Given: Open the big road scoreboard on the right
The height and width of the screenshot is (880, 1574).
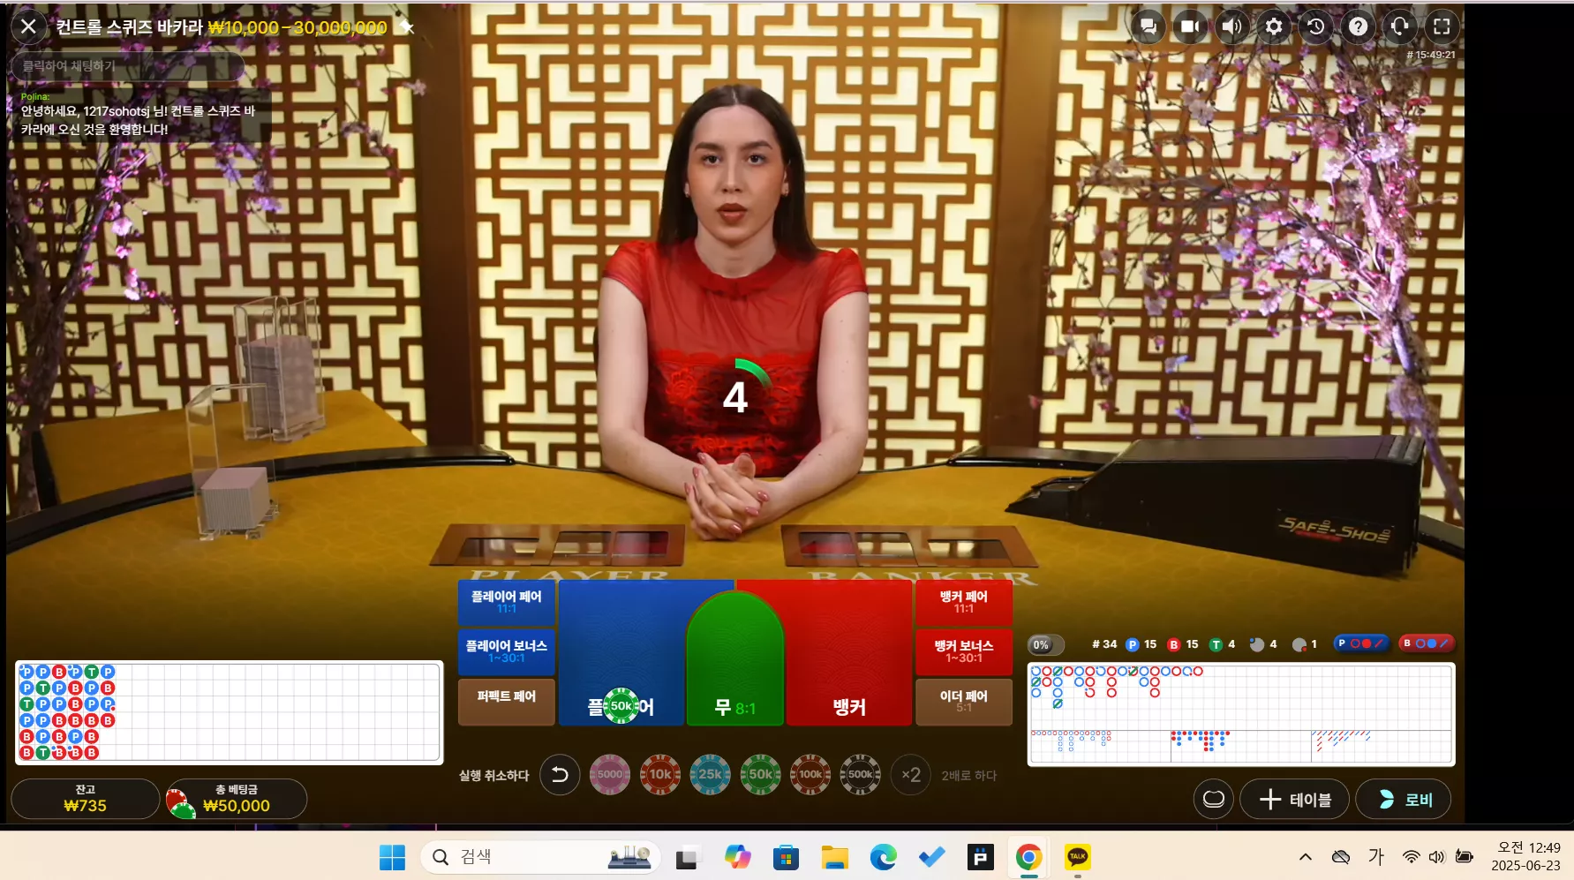Looking at the screenshot, I should click(x=1241, y=713).
